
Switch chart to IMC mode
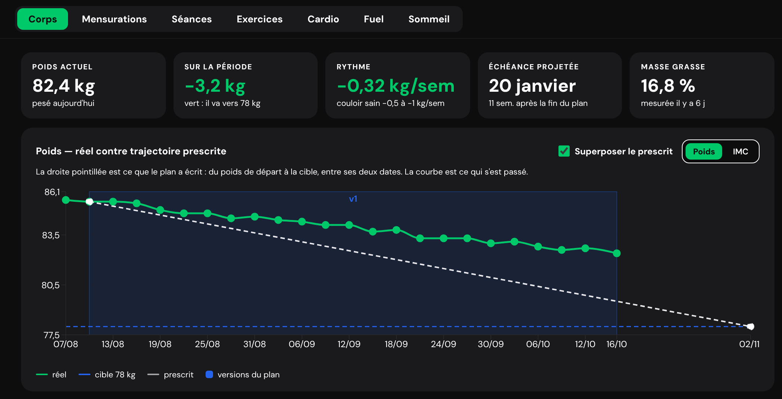click(741, 151)
